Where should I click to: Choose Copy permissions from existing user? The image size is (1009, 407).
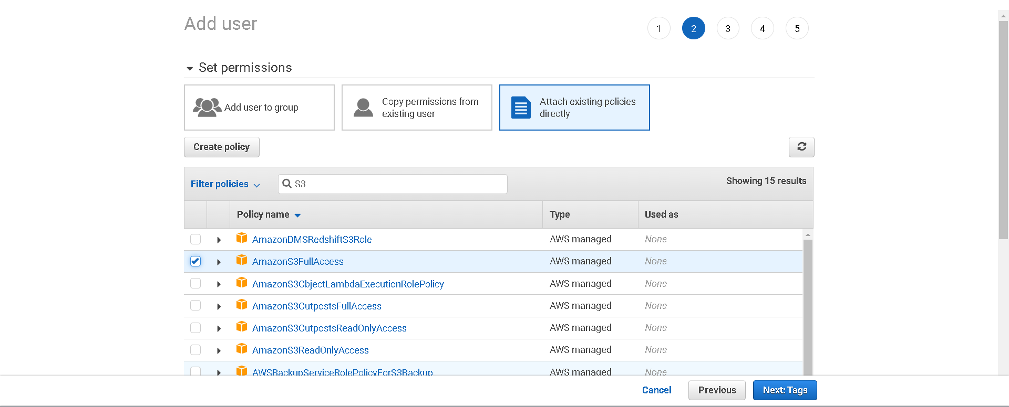(x=417, y=108)
